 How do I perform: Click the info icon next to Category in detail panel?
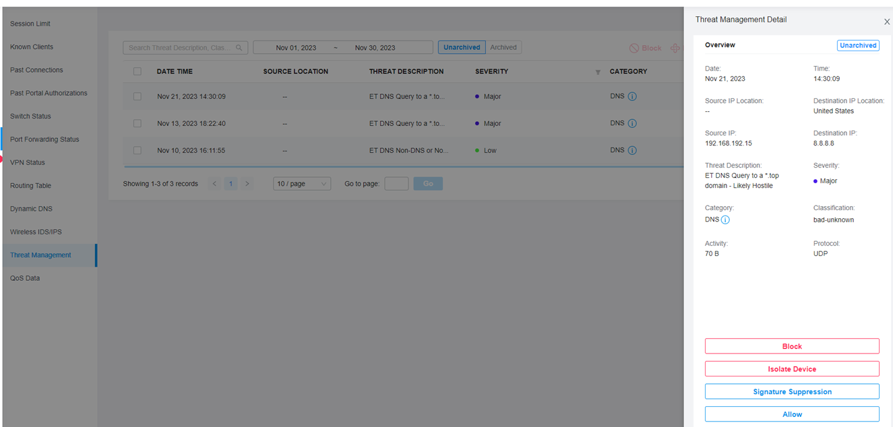(x=725, y=220)
